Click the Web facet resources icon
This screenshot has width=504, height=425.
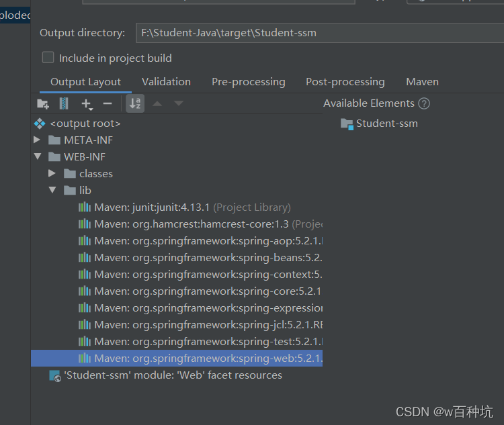55,375
